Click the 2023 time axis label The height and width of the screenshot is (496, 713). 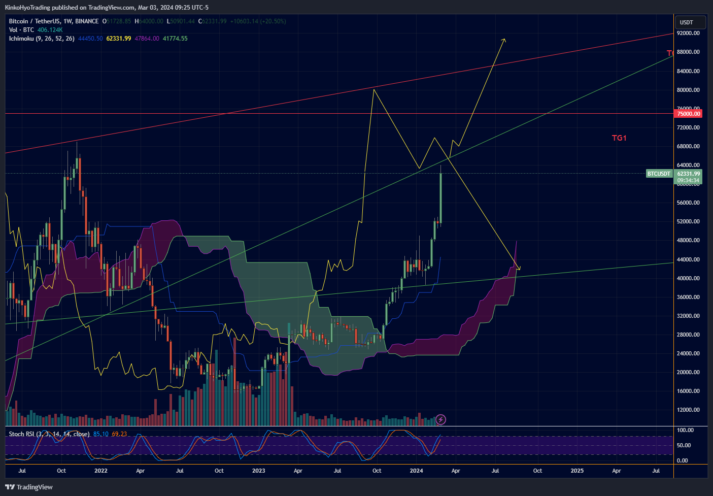259,471
